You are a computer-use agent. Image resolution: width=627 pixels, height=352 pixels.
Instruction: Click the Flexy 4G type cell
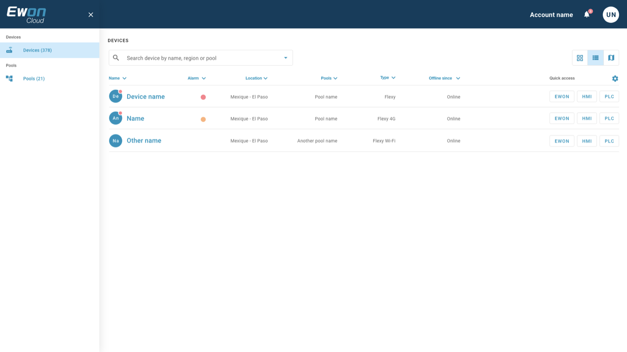pyautogui.click(x=387, y=119)
